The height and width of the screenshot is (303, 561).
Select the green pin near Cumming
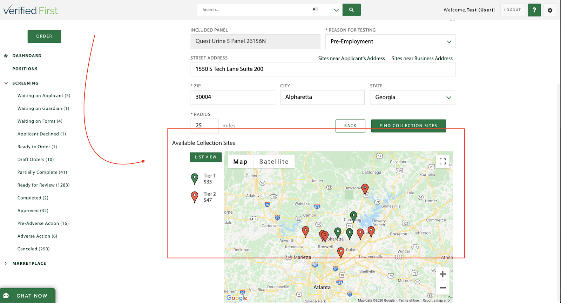(x=353, y=216)
